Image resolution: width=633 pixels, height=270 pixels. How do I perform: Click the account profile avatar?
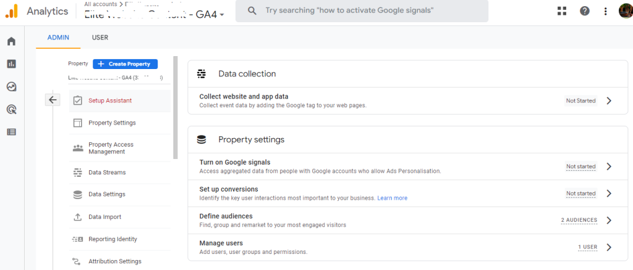[x=626, y=11]
